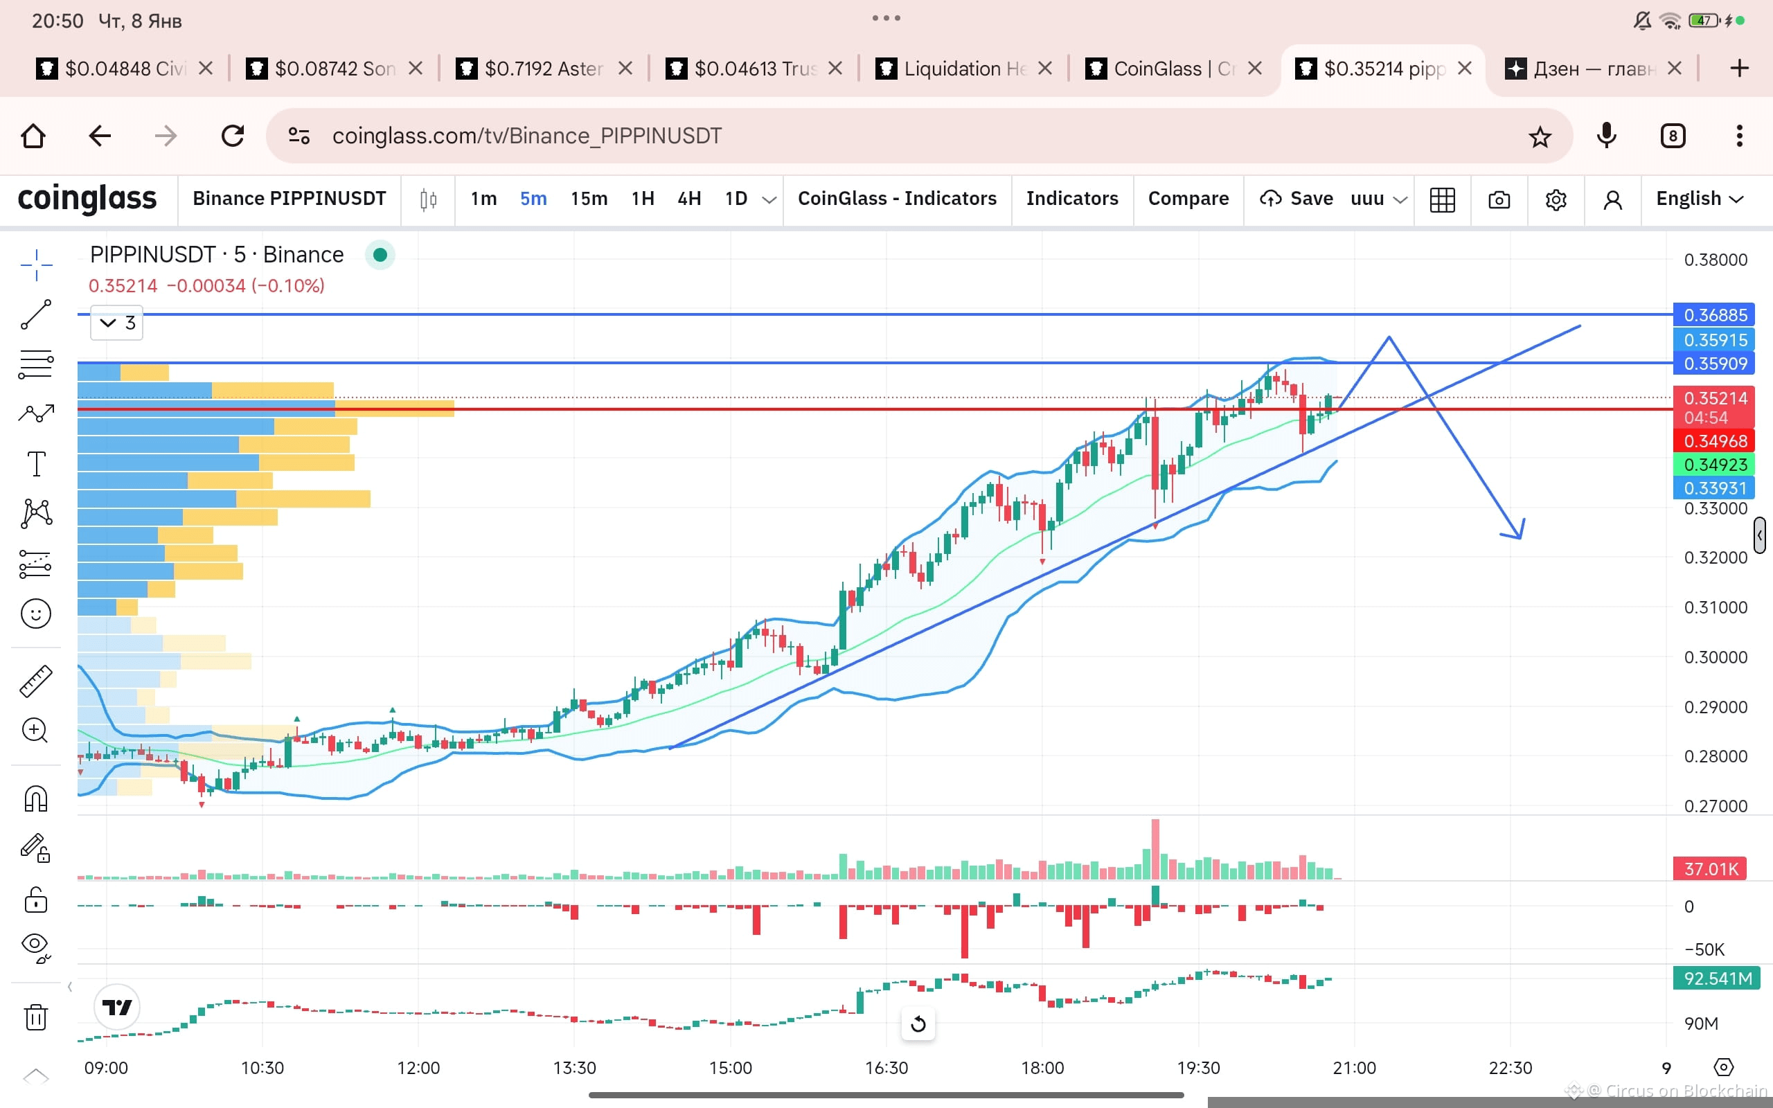This screenshot has height=1108, width=1773.
Task: Select the trend line drawing tool
Action: pyautogui.click(x=36, y=314)
